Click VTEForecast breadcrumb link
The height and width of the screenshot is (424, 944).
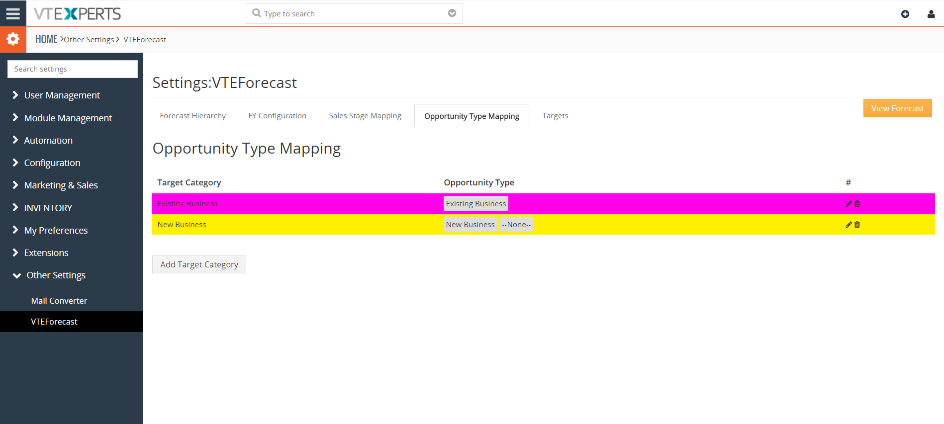click(145, 40)
